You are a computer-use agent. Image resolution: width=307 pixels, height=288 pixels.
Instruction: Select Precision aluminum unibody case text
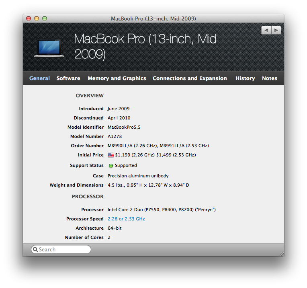tap(138, 176)
